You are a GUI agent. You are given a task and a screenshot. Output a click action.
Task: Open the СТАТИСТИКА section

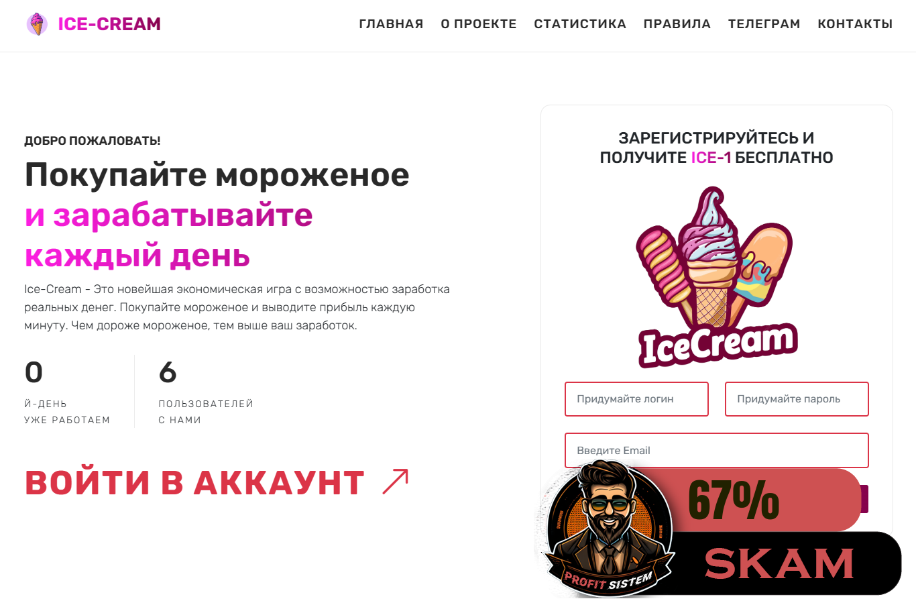click(x=580, y=24)
